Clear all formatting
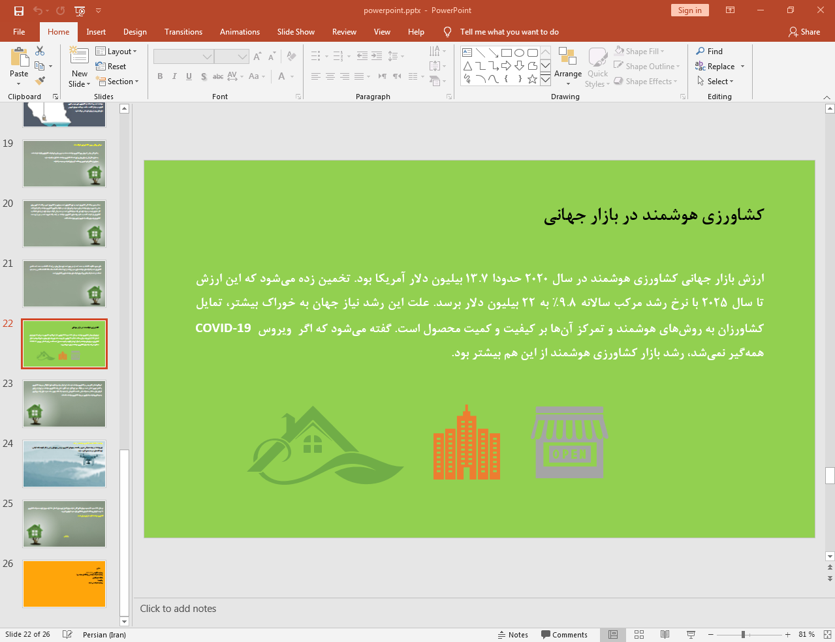835x642 pixels. pyautogui.click(x=291, y=57)
